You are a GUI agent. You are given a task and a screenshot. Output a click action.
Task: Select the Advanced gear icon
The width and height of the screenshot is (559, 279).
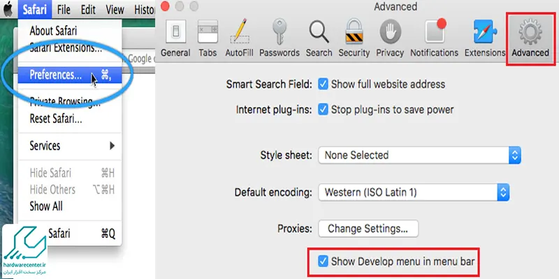tap(530, 38)
